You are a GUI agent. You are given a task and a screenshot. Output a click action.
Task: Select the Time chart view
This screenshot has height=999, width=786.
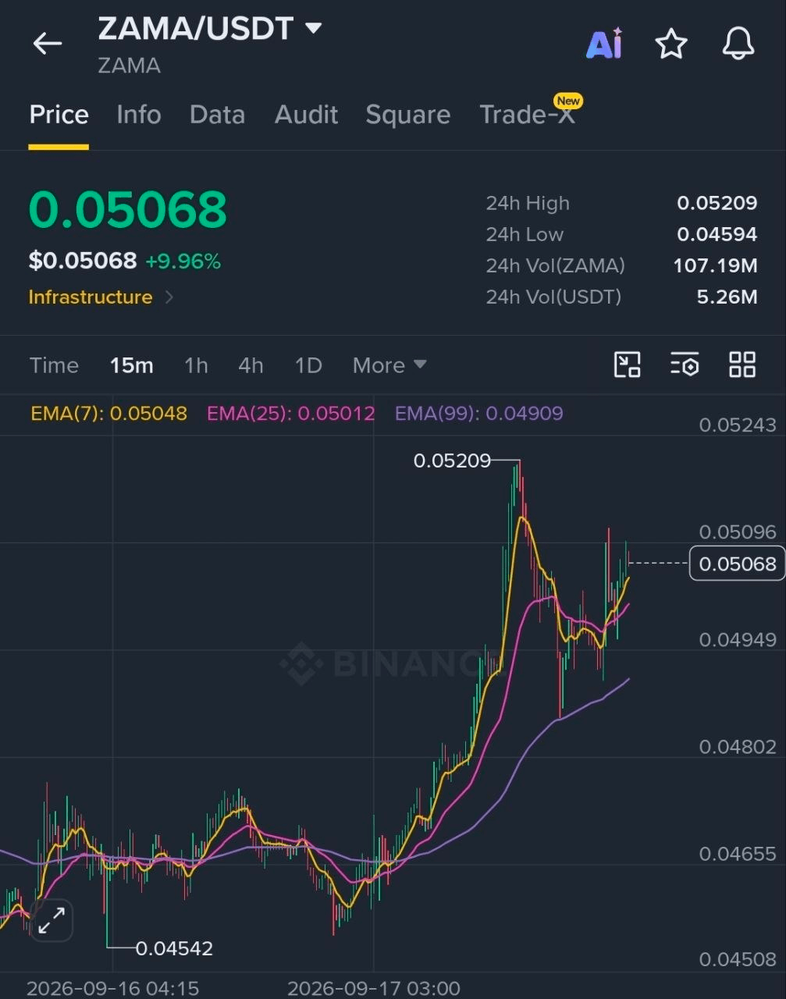tap(54, 365)
